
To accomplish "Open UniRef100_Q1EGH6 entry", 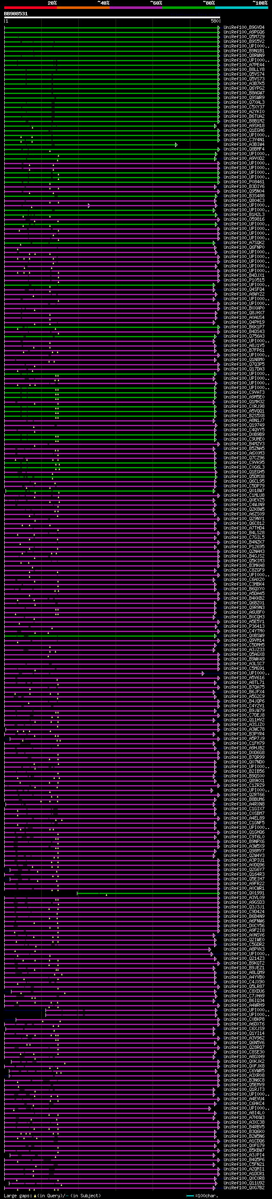I will point(244,130).
